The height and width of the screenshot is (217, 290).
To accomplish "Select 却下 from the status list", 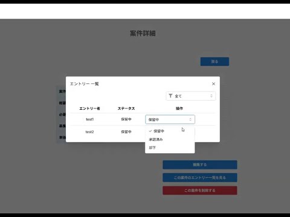I will 170,148.
